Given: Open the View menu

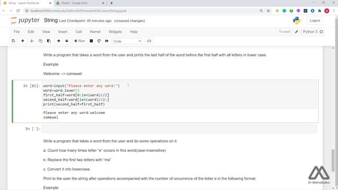Looking at the screenshot, I should point(46,32).
